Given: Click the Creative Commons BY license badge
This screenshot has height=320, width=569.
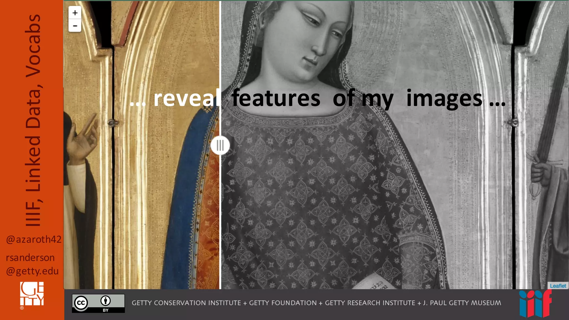Looking at the screenshot, I should (x=98, y=303).
